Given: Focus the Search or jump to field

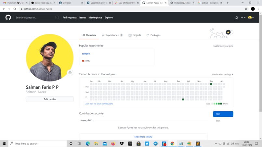Looking at the screenshot, I should tap(37, 18).
